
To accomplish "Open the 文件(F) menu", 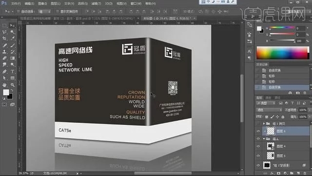I will point(16,3).
